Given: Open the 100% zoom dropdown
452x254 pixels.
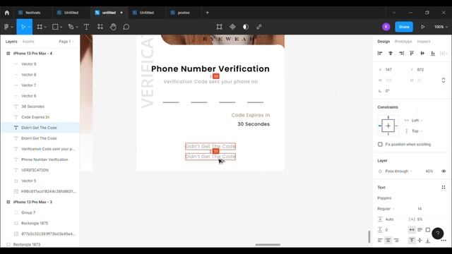Looking at the screenshot, I should 441,27.
